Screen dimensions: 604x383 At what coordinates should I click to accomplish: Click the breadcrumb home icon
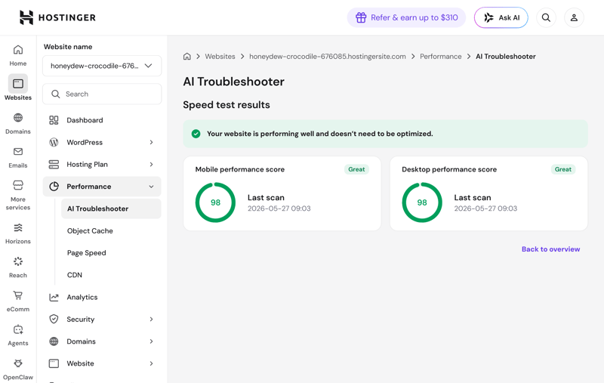(x=186, y=57)
